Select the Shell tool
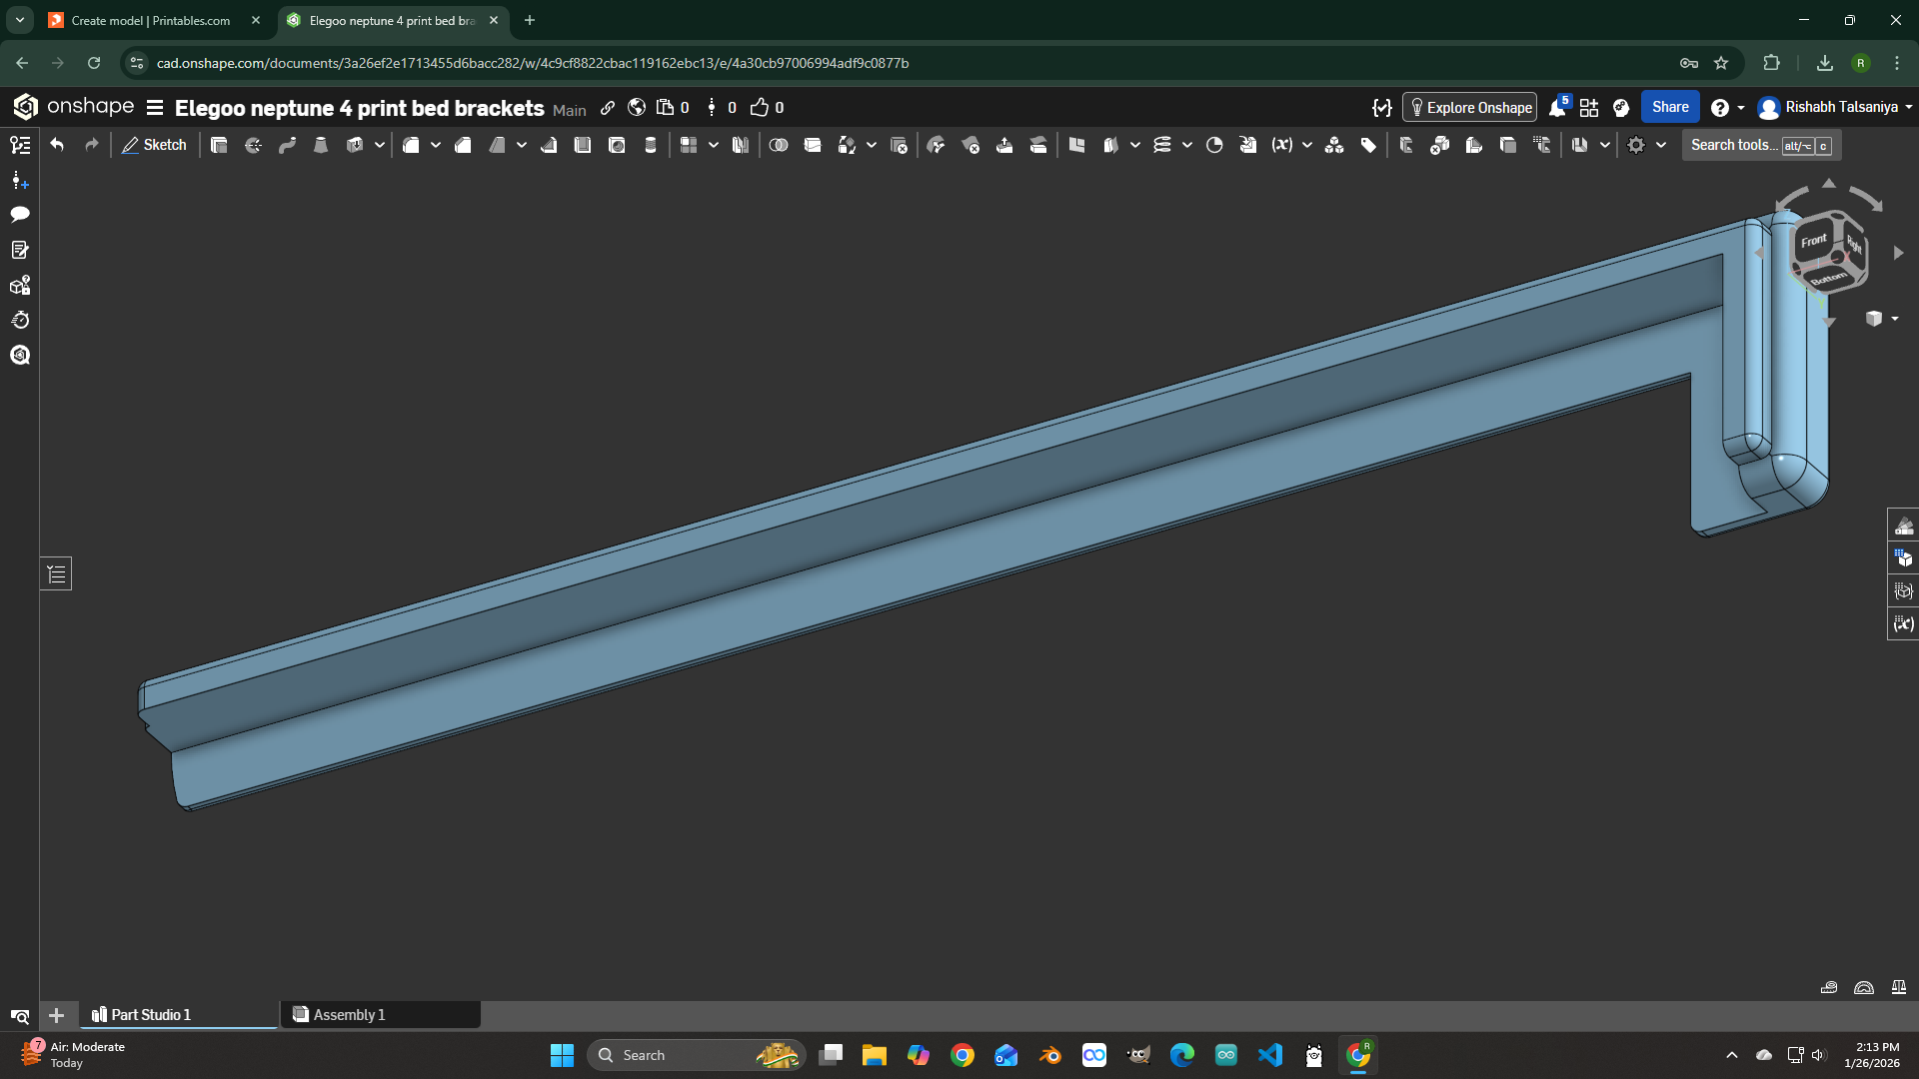This screenshot has width=1919, height=1079. coord(583,146)
